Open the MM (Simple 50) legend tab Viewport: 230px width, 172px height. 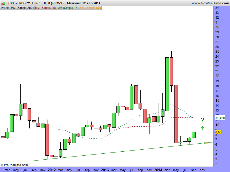coord(90,8)
